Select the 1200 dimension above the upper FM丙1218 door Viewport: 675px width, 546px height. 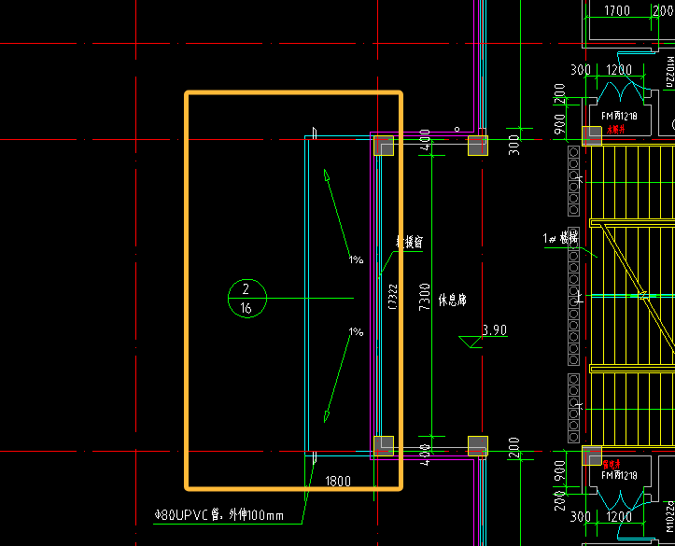pyautogui.click(x=619, y=70)
